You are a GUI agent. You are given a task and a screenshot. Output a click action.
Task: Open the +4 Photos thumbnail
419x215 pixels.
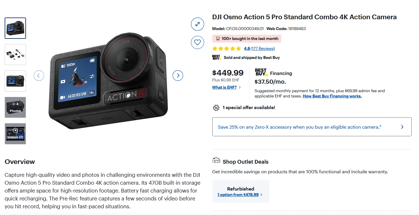(15, 107)
